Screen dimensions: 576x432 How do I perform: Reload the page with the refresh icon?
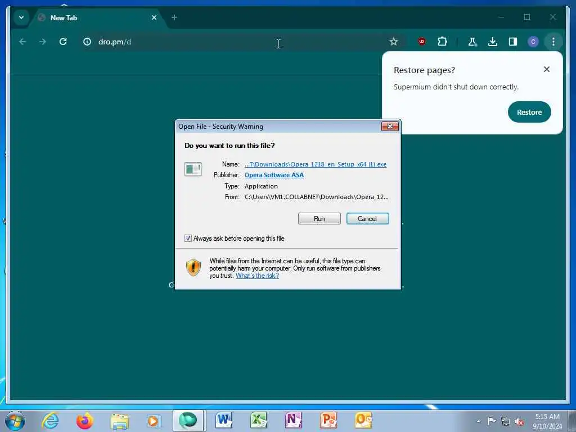pyautogui.click(x=63, y=42)
